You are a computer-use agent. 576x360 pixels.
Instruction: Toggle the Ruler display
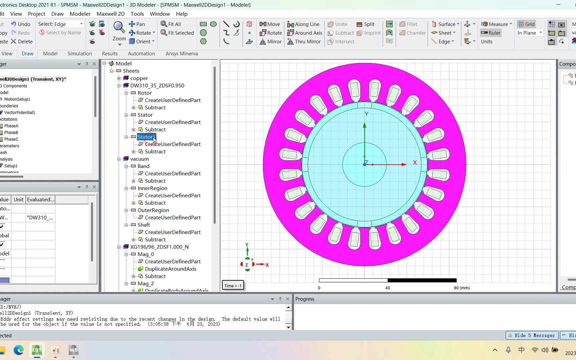(x=491, y=33)
